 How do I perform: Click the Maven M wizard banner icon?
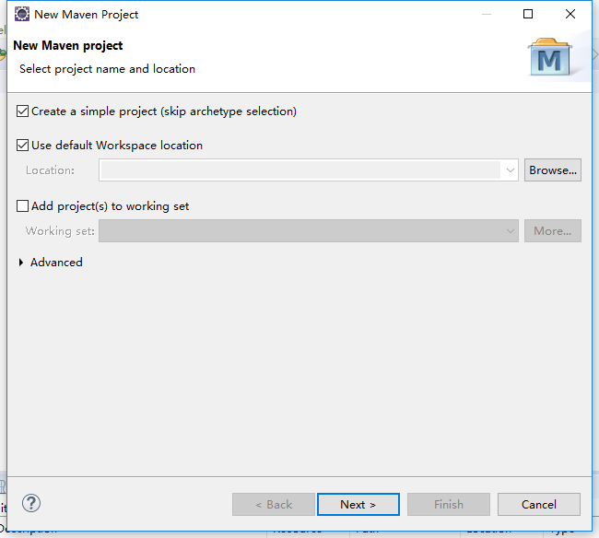coord(549,56)
